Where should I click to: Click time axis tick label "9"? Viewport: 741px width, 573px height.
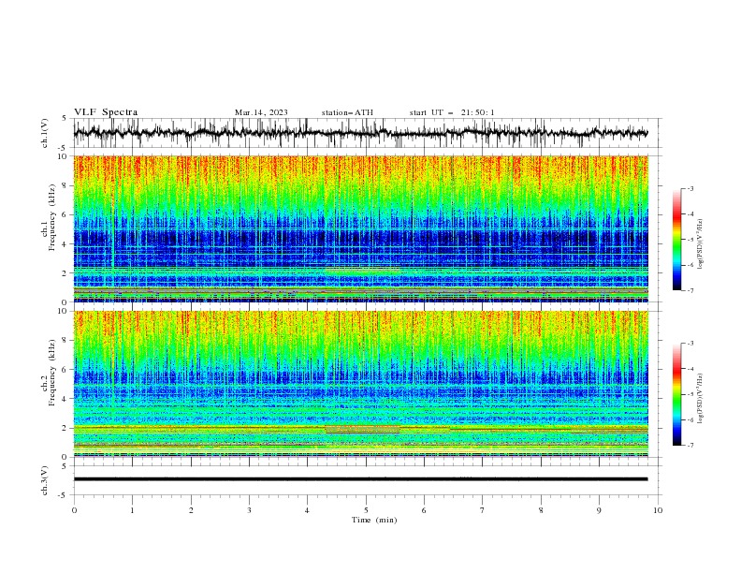tap(600, 510)
